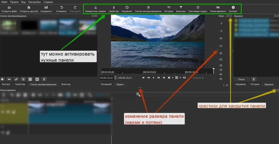
Task: Open the playlist hamburger menu
Action: click(x=44, y=79)
